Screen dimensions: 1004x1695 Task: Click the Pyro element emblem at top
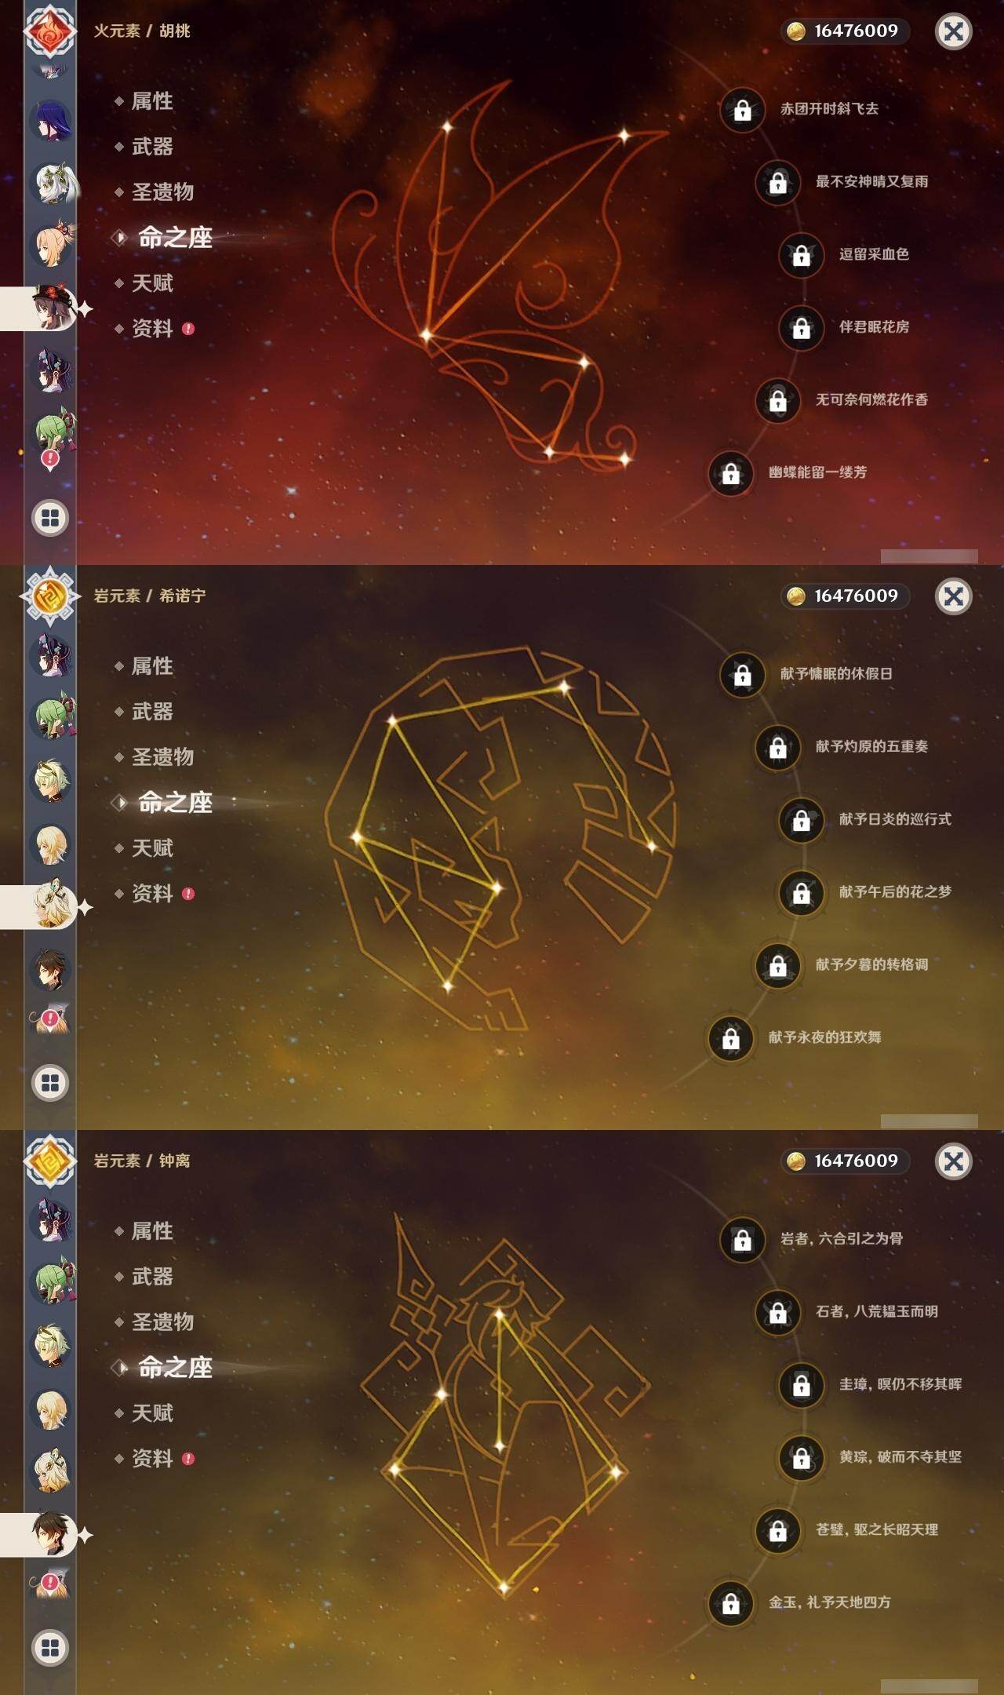pyautogui.click(x=50, y=31)
